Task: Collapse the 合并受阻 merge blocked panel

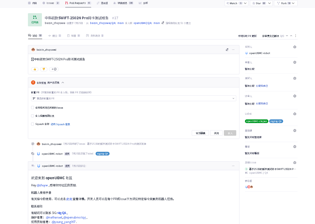Action: pos(63,82)
